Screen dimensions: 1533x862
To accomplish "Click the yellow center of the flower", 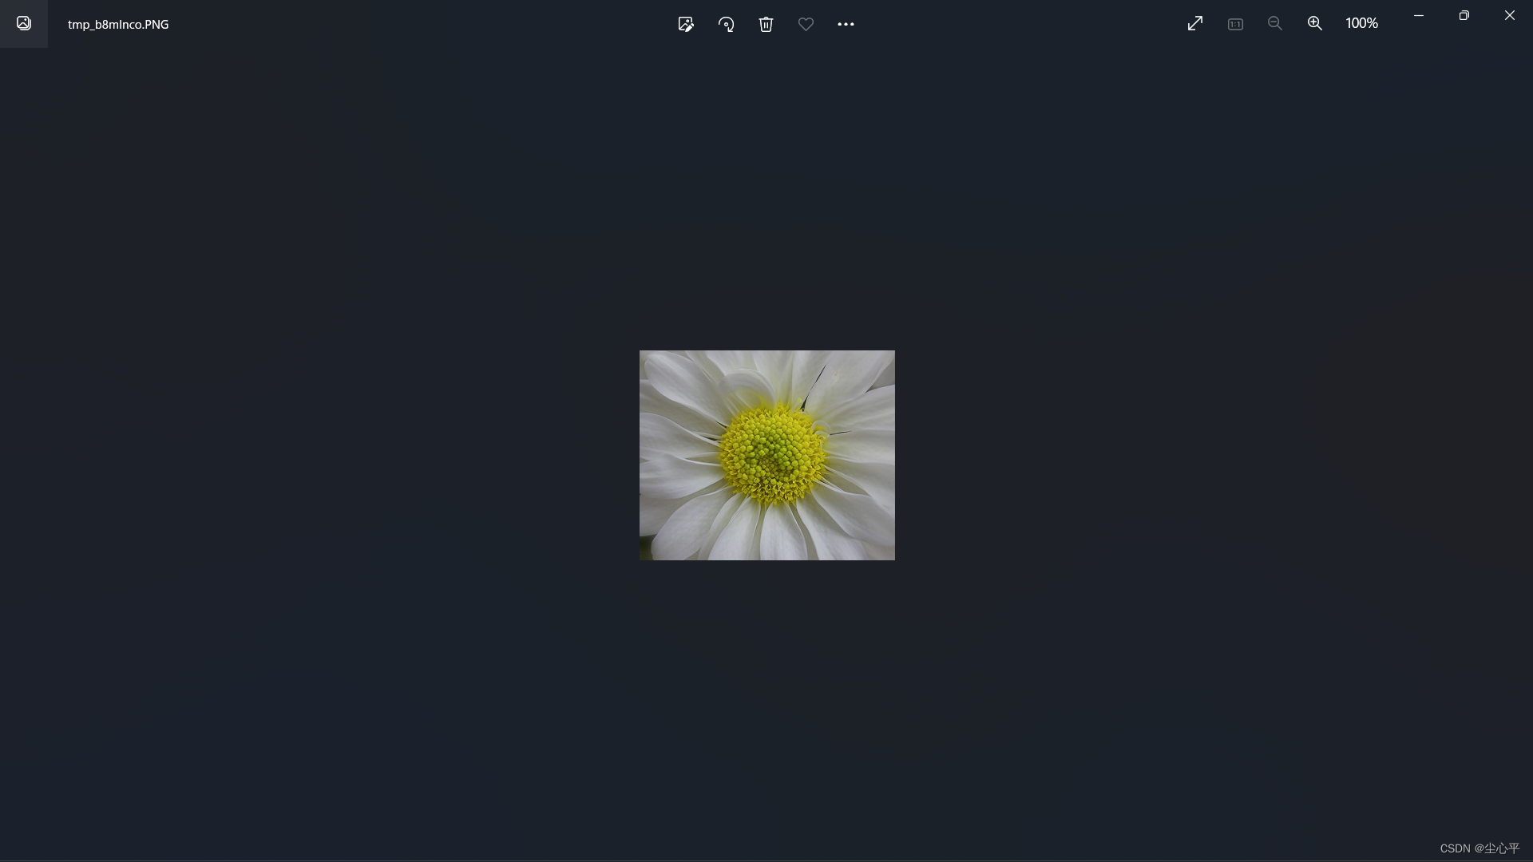I will pos(771,455).
